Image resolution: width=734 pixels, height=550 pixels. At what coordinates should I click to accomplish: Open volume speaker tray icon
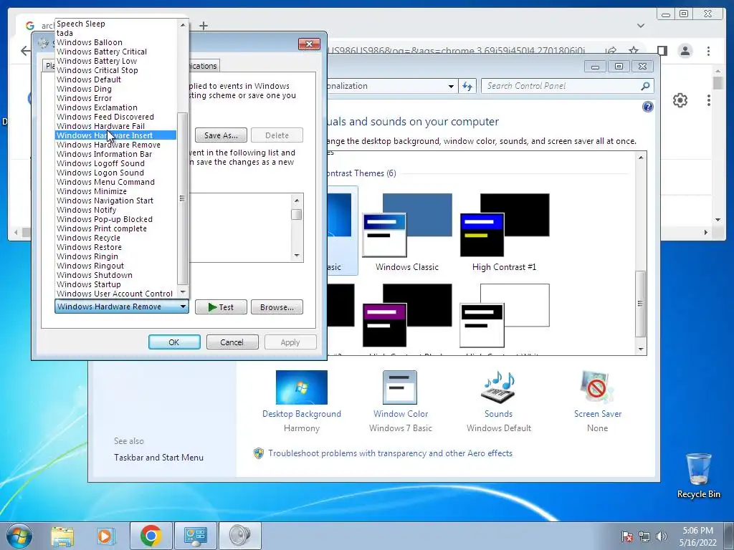662,536
